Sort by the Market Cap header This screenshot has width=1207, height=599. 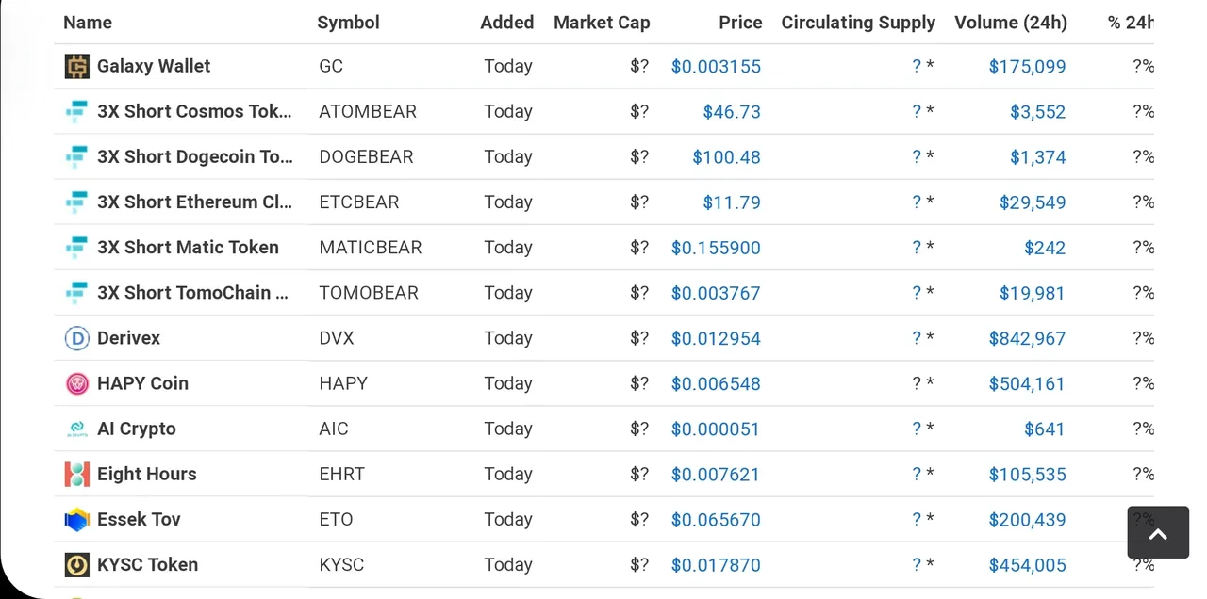(602, 23)
